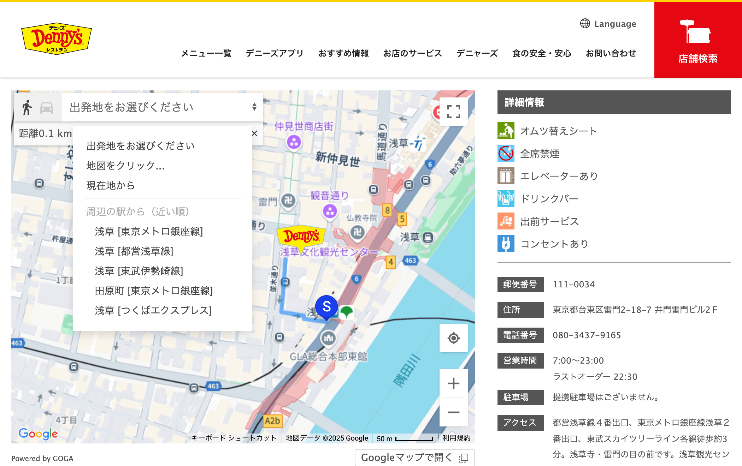Screen dimensions: 742x466
Task: Select car route mode icon
Action: click(46, 108)
